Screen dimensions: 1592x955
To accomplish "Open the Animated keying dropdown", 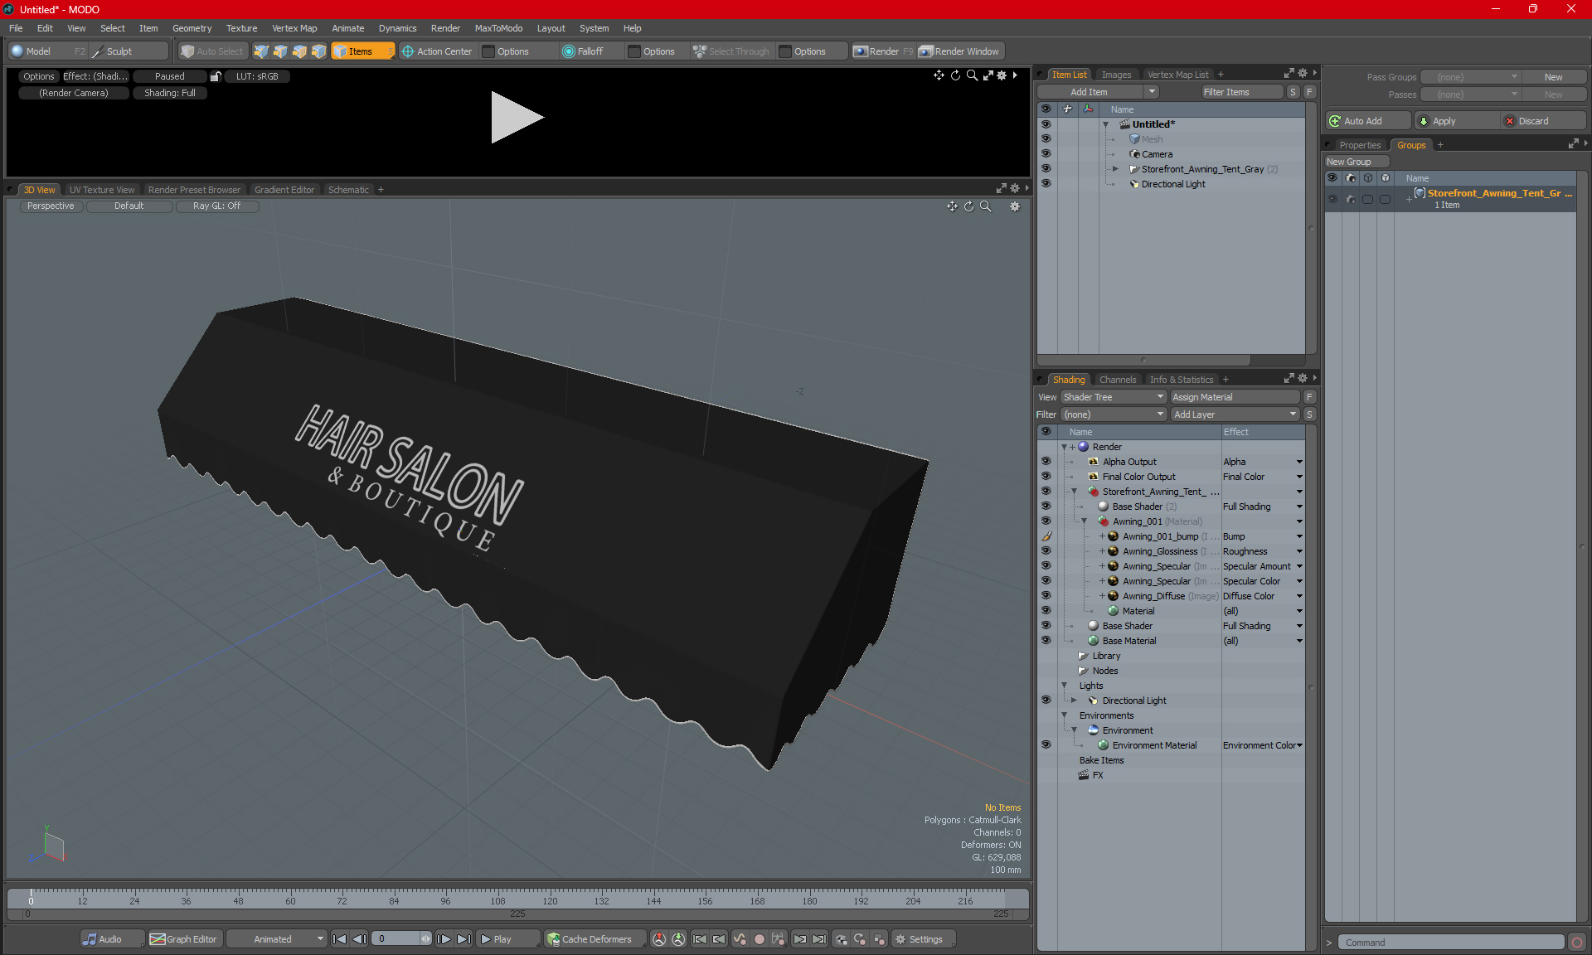I will [277, 939].
